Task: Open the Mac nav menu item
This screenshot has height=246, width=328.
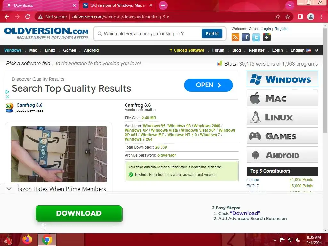Action: click(33, 50)
